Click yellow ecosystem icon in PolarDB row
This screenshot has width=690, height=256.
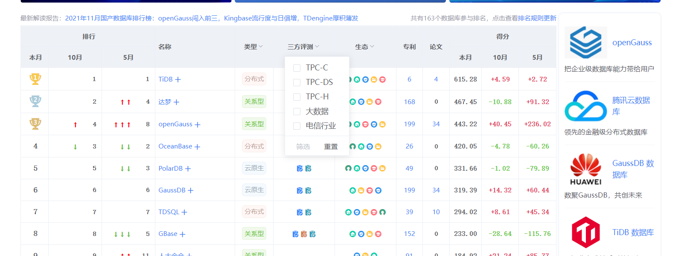(x=382, y=168)
